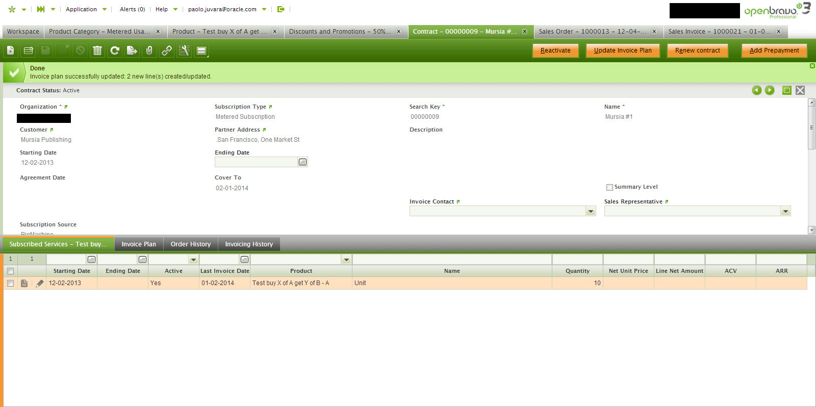Click the export document toolbar icon
816x407 pixels.
[x=132, y=50]
